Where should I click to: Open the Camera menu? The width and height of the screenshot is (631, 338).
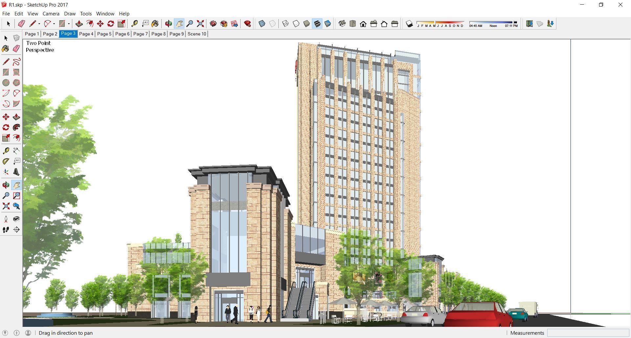click(51, 13)
